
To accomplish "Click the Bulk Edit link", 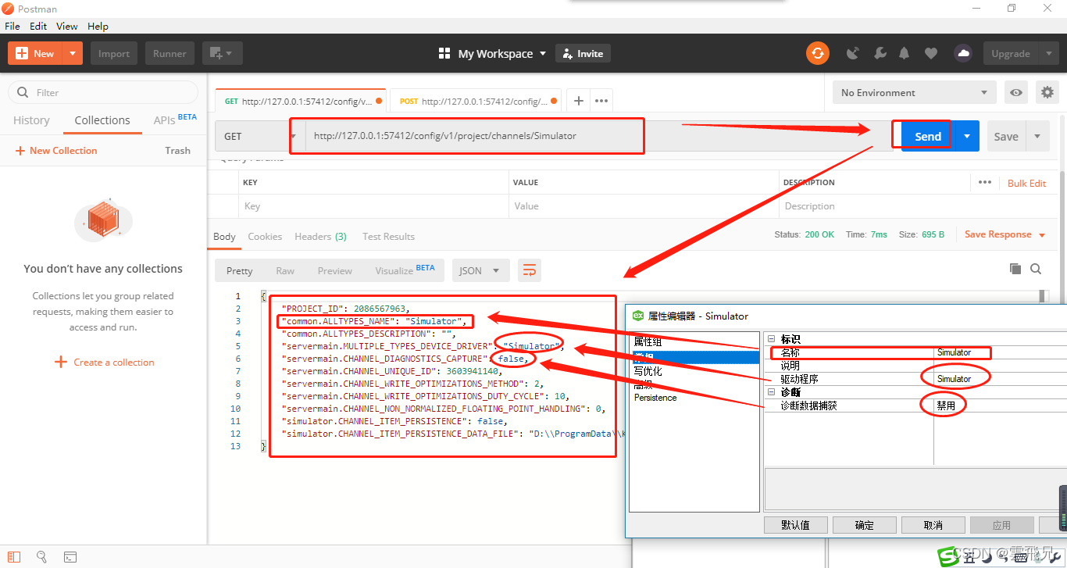I will click(1026, 183).
